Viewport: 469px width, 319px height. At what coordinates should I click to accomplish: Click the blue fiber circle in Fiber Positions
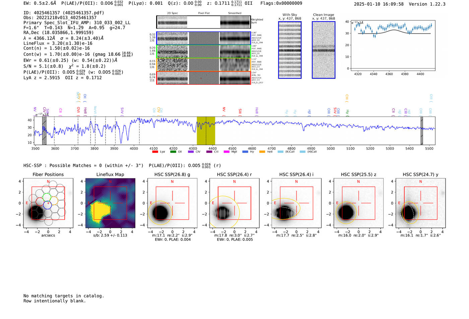click(47, 205)
